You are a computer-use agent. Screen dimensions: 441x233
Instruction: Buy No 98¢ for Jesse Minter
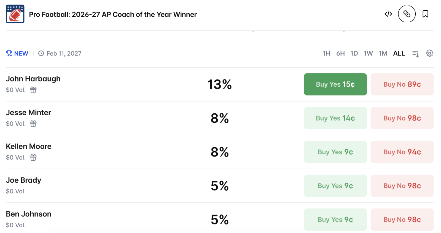click(402, 118)
